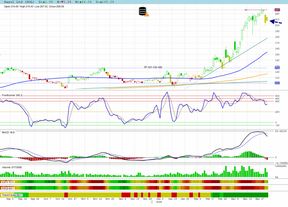
Task: Click the Volume: 6173608 label
Action: (12, 167)
